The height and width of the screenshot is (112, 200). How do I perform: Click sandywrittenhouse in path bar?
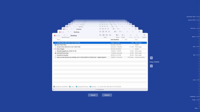[x=82, y=87]
